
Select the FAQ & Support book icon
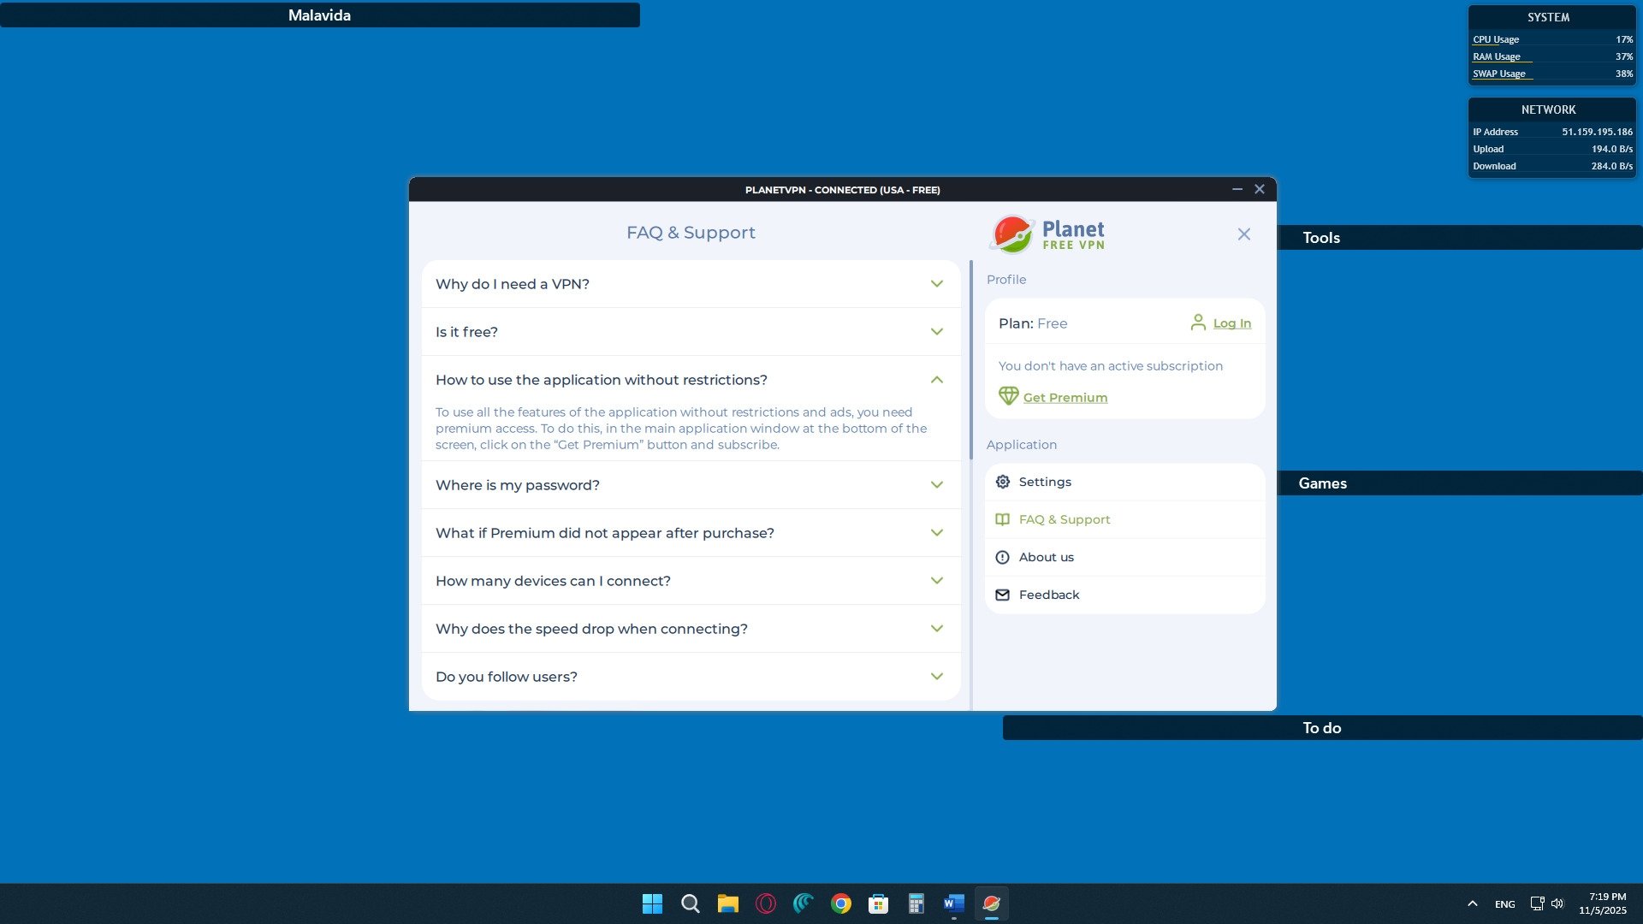[x=1002, y=518]
